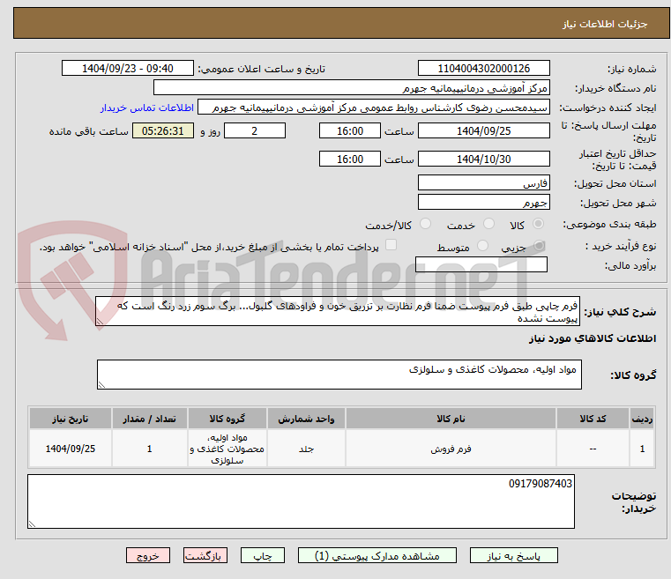Click the deadline time 16:00 field beside 1404/09/25

pos(350,130)
